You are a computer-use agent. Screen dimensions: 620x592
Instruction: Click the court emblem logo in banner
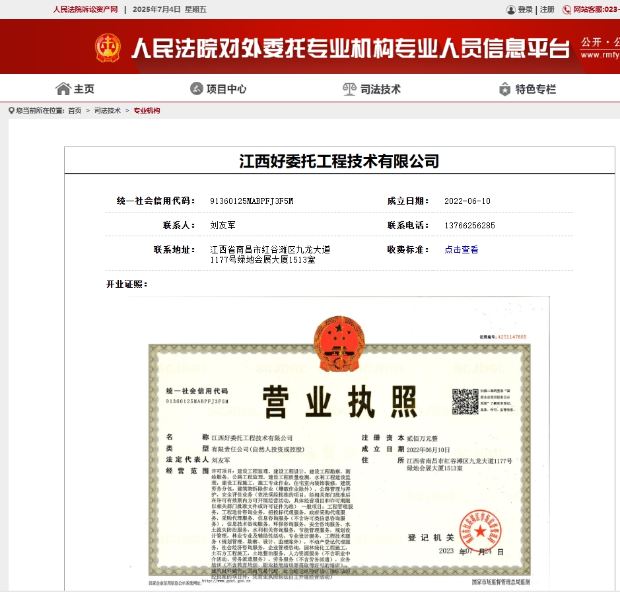(108, 48)
